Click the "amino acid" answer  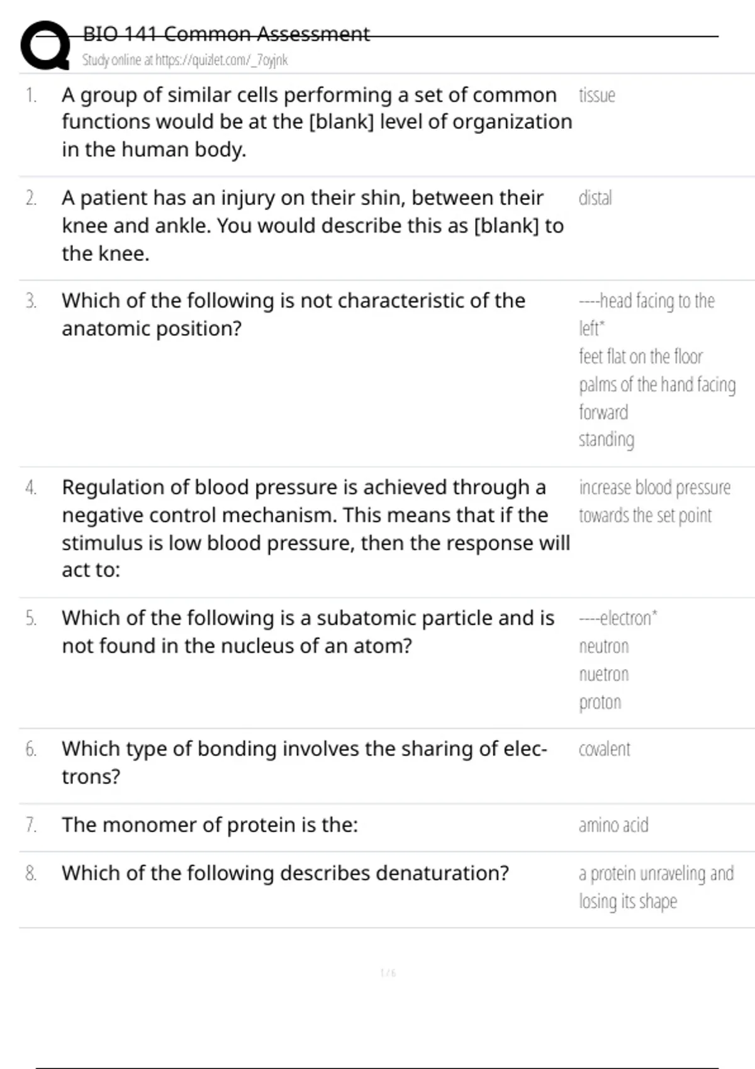point(613,825)
